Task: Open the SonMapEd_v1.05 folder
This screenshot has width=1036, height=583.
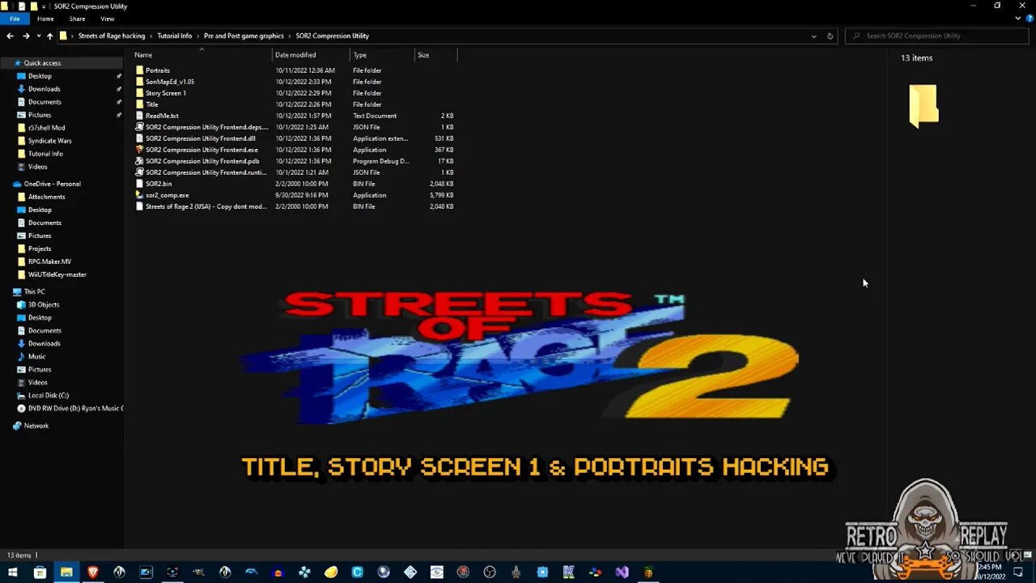Action: [x=170, y=82]
